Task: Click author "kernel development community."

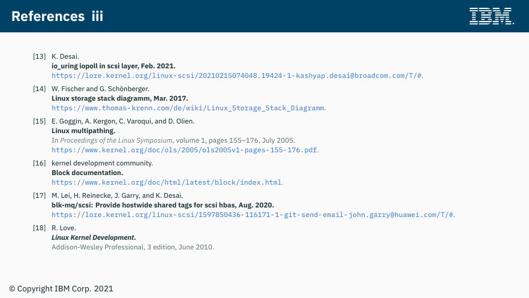Action: [x=102, y=163]
